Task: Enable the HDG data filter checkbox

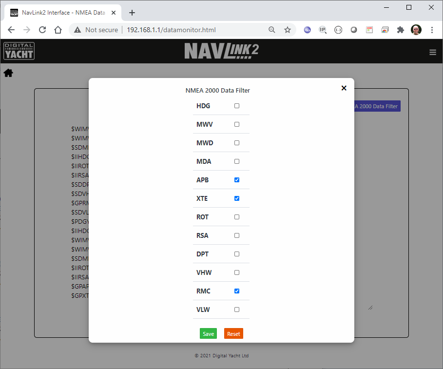Action: [x=237, y=106]
